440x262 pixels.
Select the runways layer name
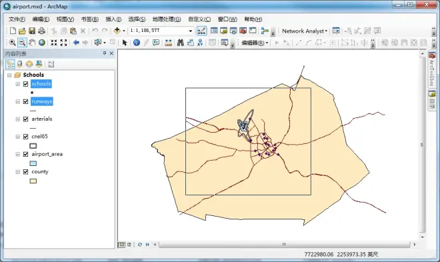click(x=42, y=101)
